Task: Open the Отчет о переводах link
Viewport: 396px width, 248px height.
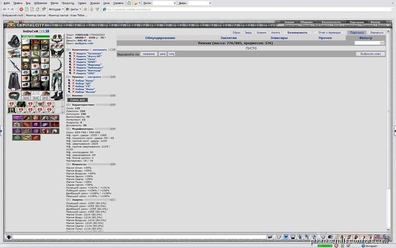Action: (329, 32)
